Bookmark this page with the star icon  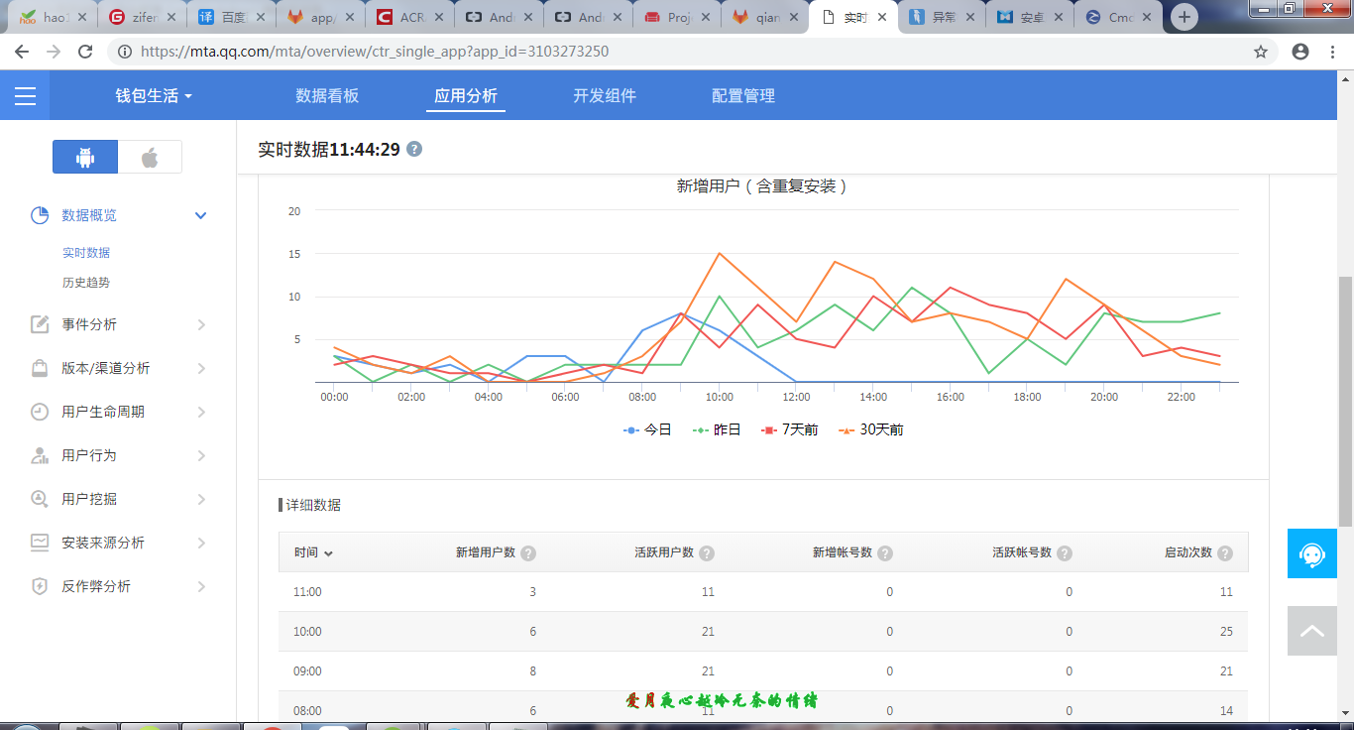(1261, 52)
